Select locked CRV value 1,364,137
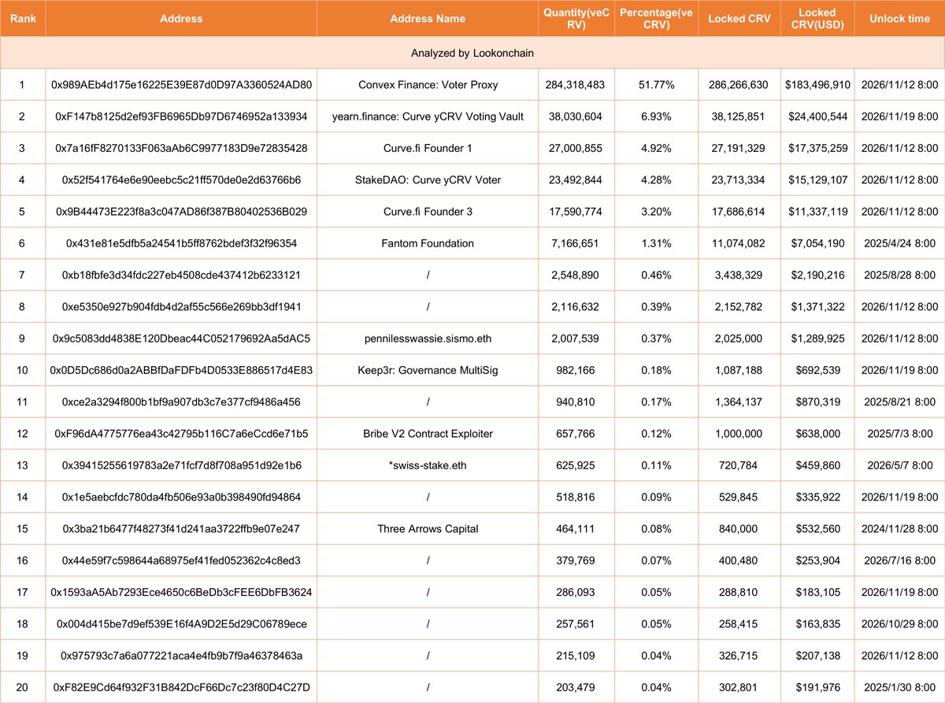Image resolution: width=945 pixels, height=703 pixels. pos(738,401)
